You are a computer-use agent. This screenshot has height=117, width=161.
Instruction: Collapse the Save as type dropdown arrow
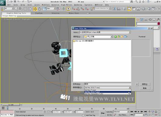130,87
